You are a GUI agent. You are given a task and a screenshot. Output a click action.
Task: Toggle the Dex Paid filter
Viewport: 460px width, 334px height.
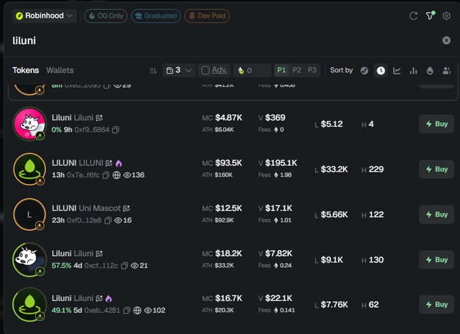pos(207,16)
